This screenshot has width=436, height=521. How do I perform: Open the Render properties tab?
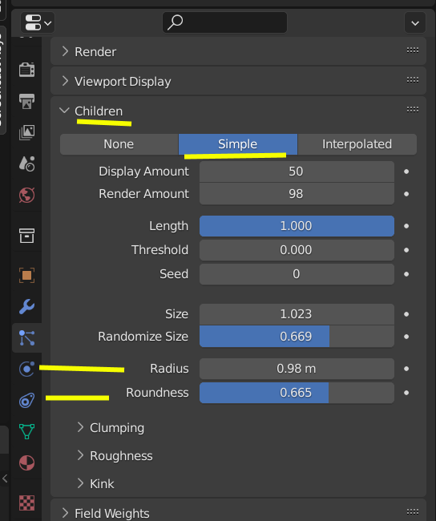(26, 70)
